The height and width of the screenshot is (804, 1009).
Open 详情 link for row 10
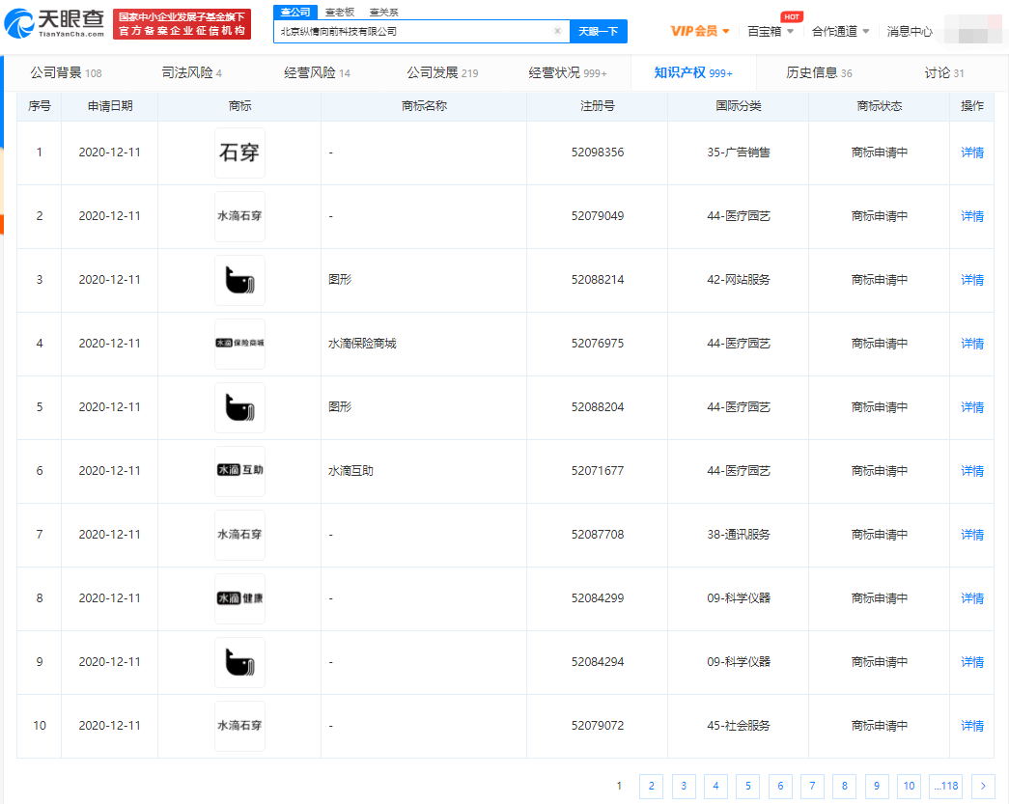pyautogui.click(x=972, y=726)
